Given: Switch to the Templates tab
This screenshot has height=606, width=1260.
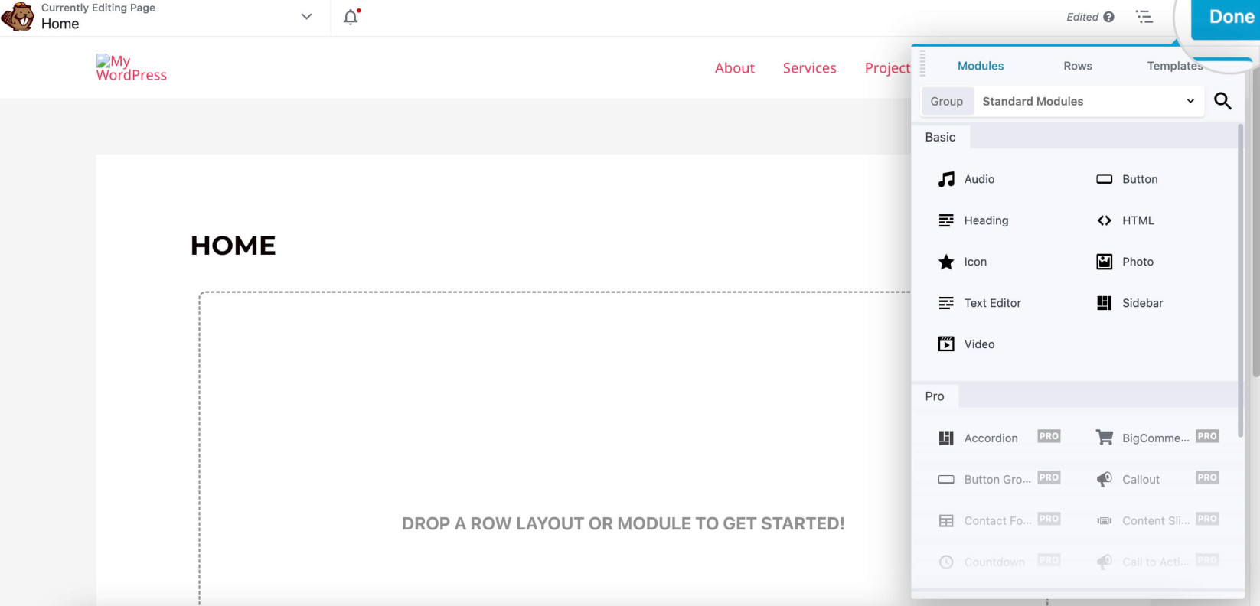Looking at the screenshot, I should pyautogui.click(x=1175, y=66).
